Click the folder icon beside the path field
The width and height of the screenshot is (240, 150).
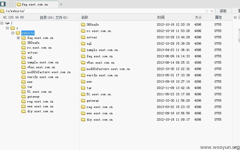(2, 11)
